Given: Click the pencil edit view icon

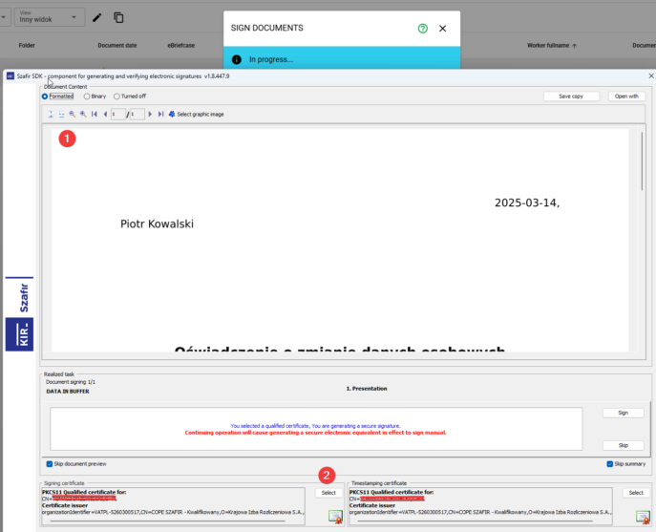Looking at the screenshot, I should coord(96,17).
